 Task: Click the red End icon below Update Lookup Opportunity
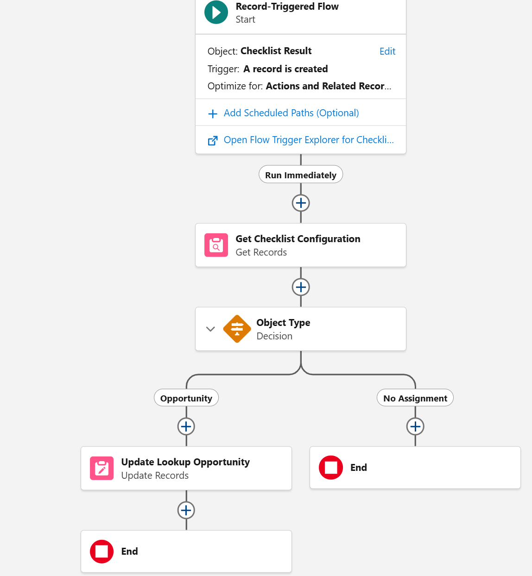click(101, 551)
